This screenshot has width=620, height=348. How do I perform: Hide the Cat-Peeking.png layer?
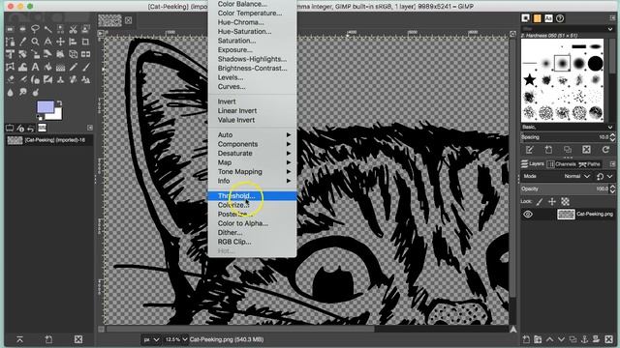pos(528,215)
